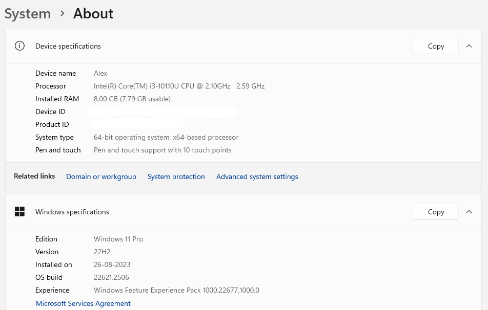Go back to System in the breadcrumb
Image resolution: width=488 pixels, height=310 pixels.
tap(28, 14)
